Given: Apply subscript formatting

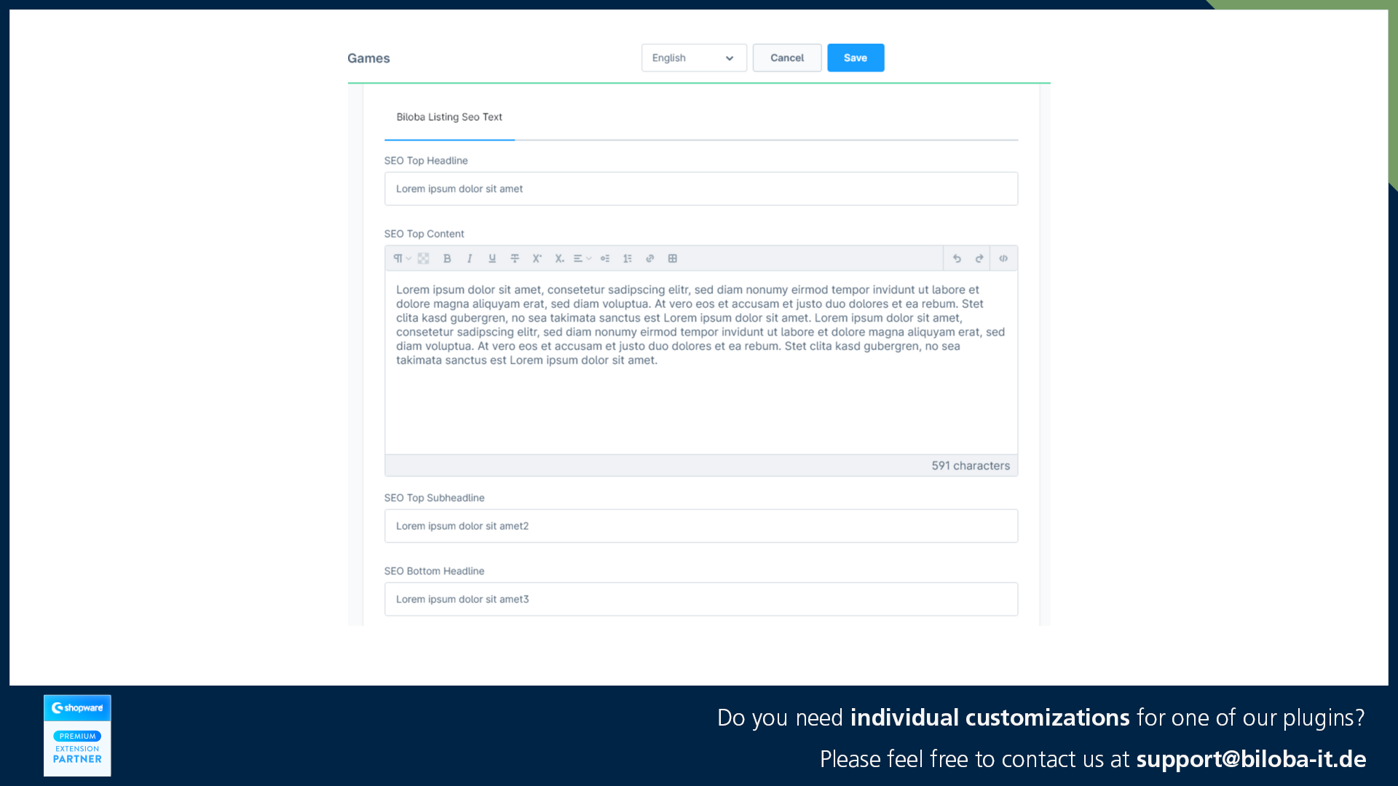Looking at the screenshot, I should pyautogui.click(x=559, y=258).
